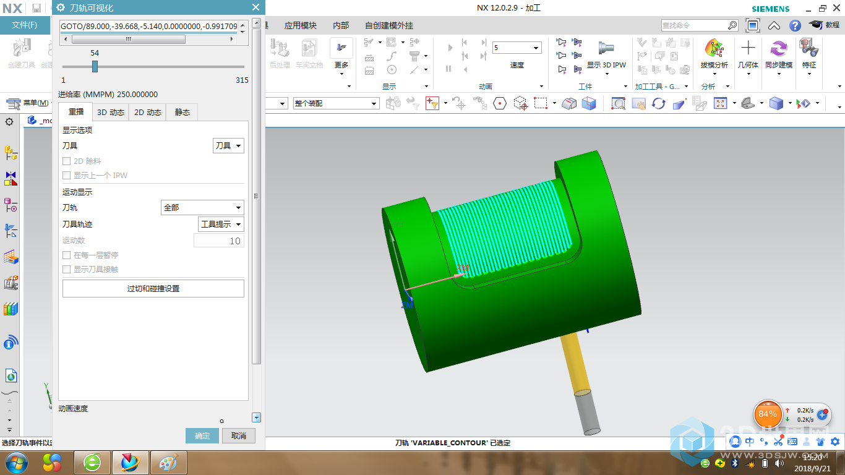Click the pan hand view icon

(638, 103)
